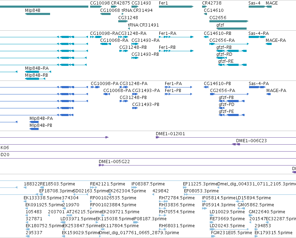Click BAC clone DME1-006C23

(x=251, y=141)
